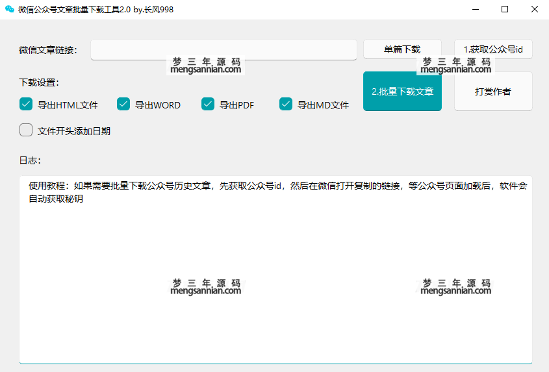Click the WeChat app icon in title bar
The image size is (549, 372).
tap(10, 10)
